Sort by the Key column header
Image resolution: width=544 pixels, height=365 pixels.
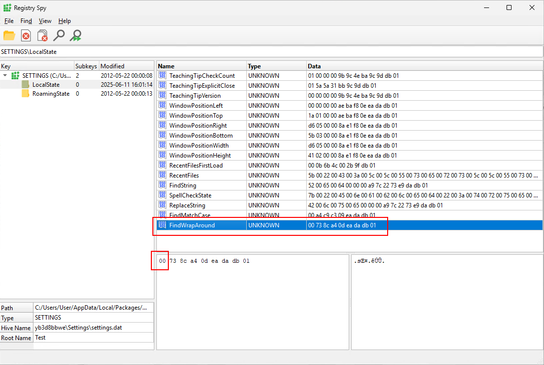37,66
